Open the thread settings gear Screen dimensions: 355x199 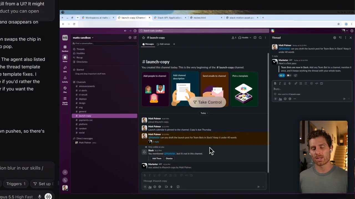[334, 38]
